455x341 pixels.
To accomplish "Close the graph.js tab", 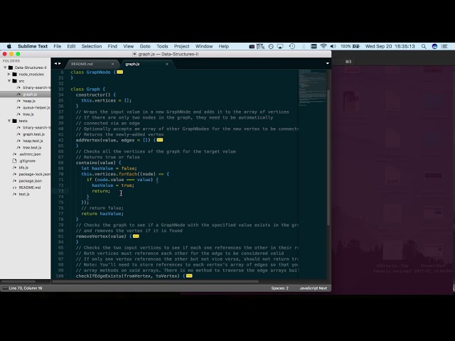I will (x=167, y=64).
